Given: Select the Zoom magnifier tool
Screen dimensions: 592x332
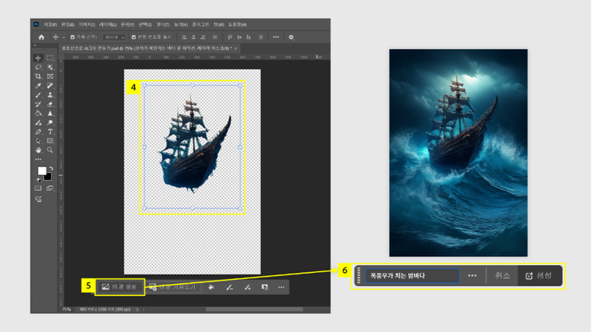Looking at the screenshot, I should [50, 150].
